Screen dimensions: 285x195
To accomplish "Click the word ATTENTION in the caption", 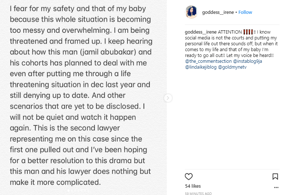I will pos(230,32).
